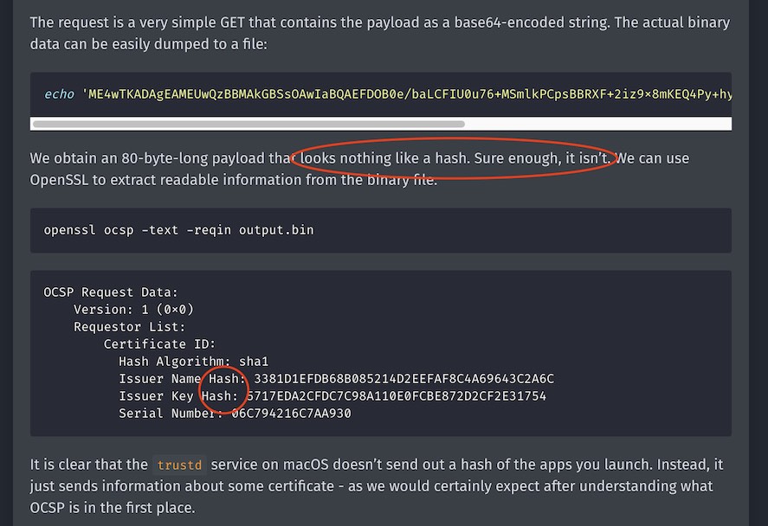Click the Issuer Name Hash value 3381D1EFDB68…
This screenshot has height=526, width=768.
403,379
